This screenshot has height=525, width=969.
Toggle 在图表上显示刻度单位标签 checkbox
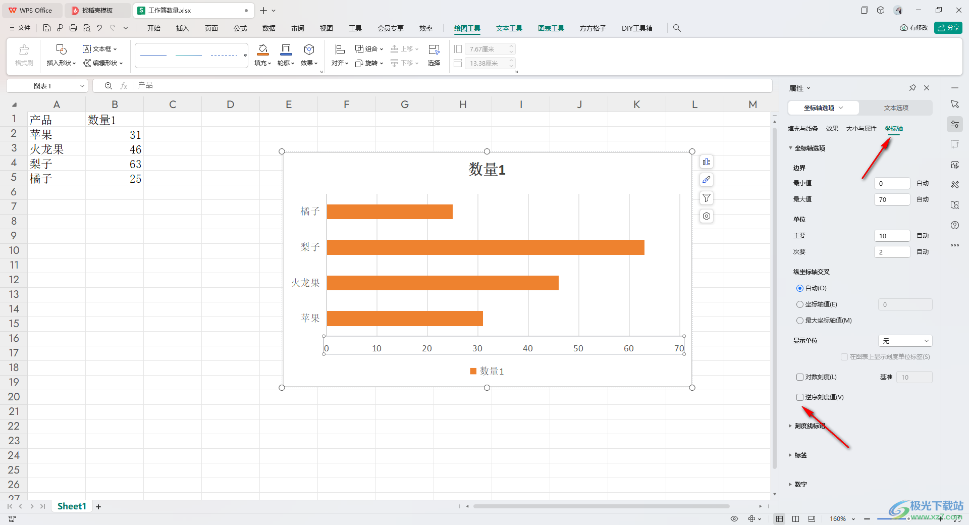click(844, 357)
